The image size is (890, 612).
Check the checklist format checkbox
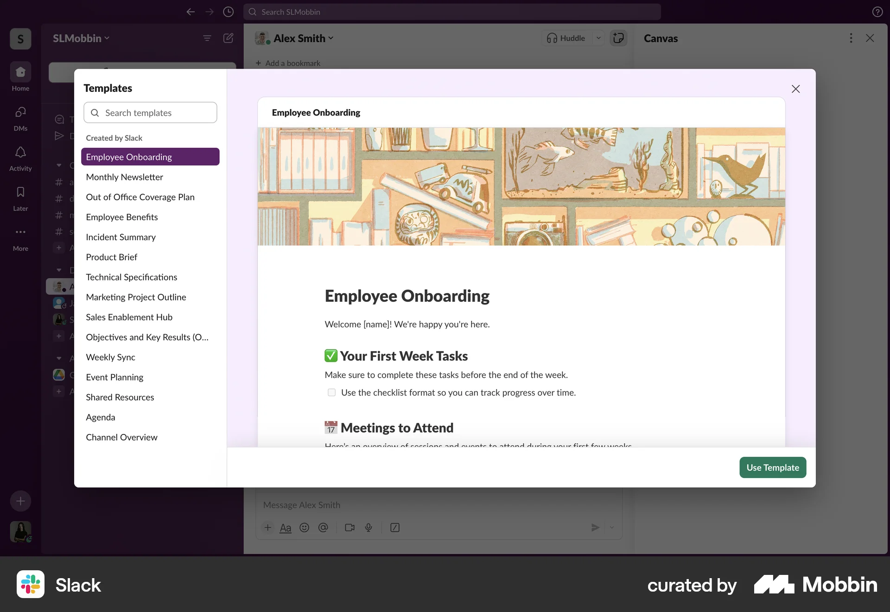tap(331, 392)
